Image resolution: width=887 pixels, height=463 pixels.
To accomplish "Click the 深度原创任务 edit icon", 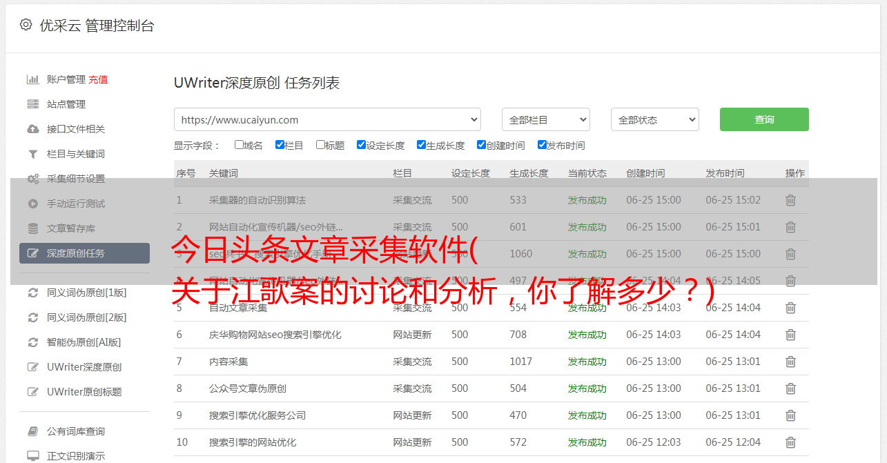I will (32, 253).
